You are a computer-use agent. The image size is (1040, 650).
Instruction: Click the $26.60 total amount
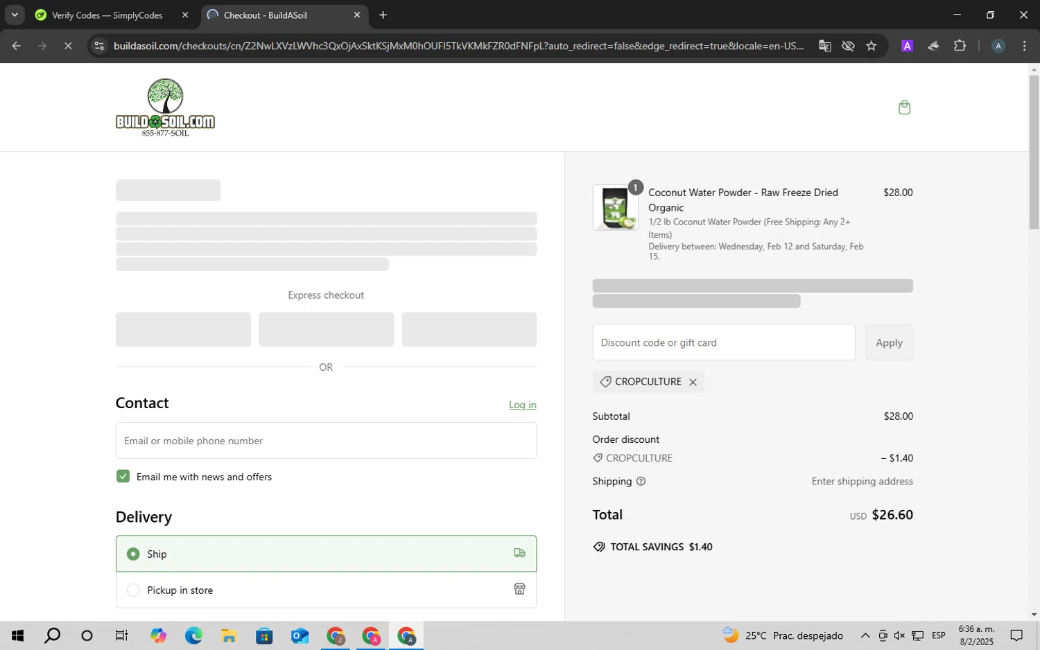tap(892, 515)
